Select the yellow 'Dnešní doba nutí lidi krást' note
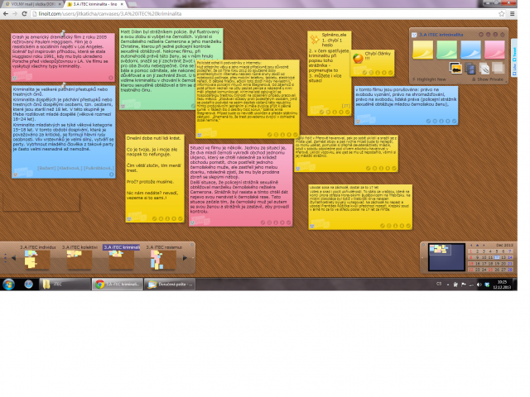Viewport: 530px width, 397px height. [155, 178]
